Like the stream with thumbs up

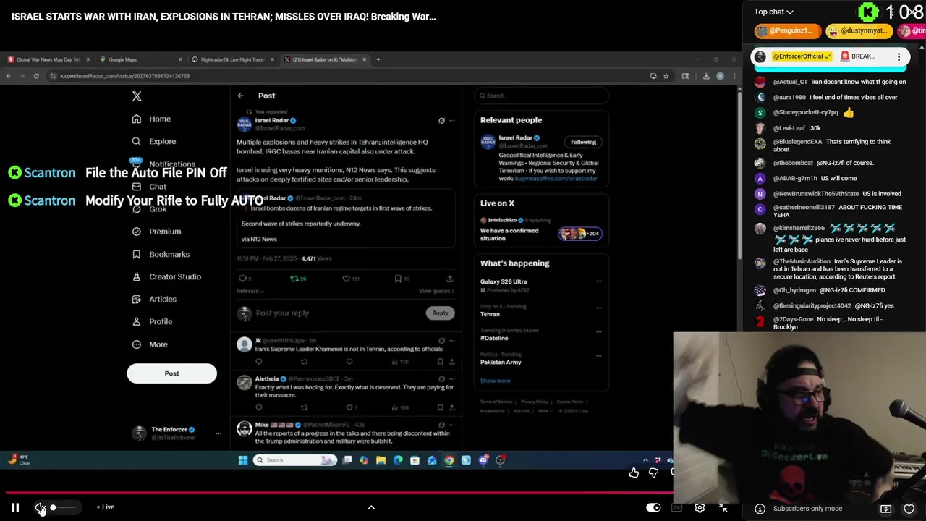pos(634,473)
